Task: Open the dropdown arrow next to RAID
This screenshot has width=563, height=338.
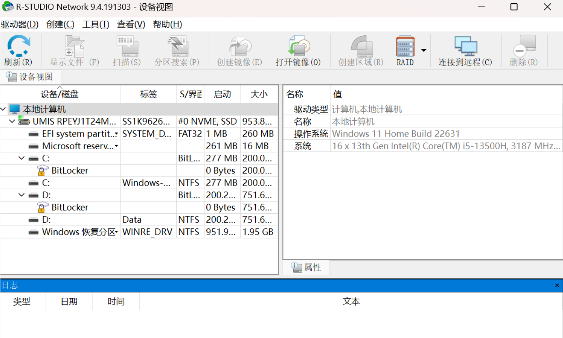Action: click(424, 50)
